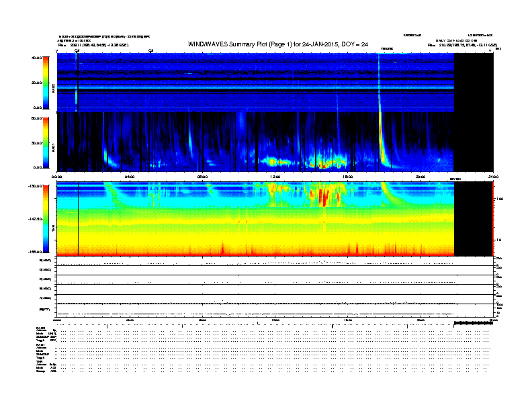This screenshot has width=532, height=411.
Task: Click the 04:00 tick label below line plots
Action: tap(130, 320)
